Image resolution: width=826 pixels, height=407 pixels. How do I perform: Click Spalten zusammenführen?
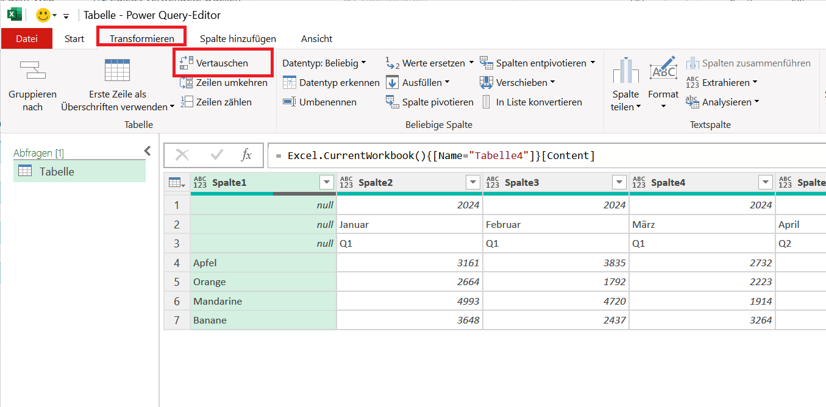tap(749, 63)
